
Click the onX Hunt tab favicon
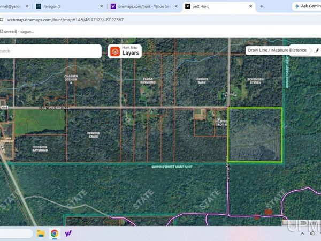pyautogui.click(x=188, y=6)
